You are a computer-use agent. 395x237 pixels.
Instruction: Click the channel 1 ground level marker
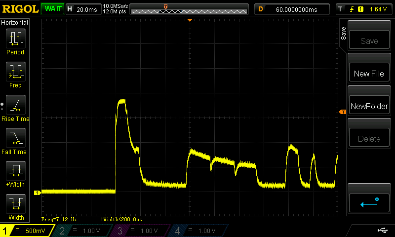point(38,193)
